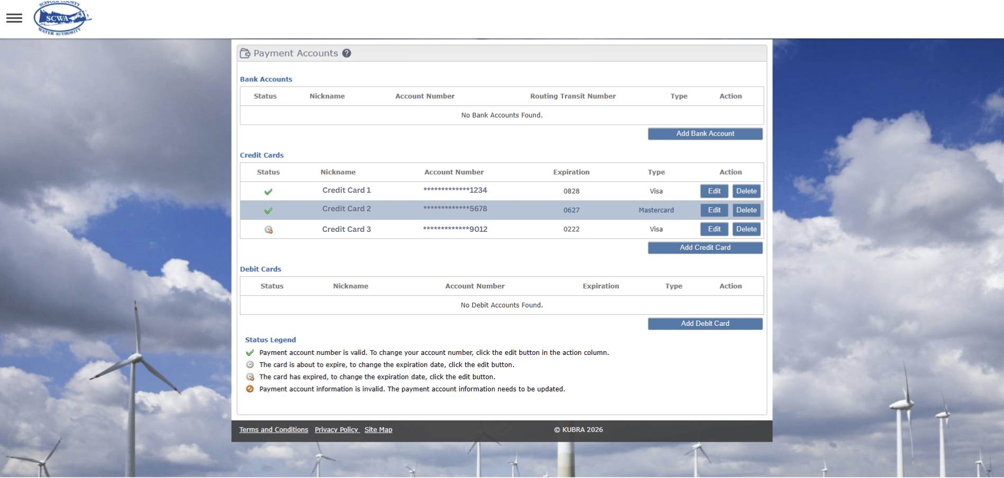Screen dimensions: 1004x478
Task: Click the SCWA Water Authority logo
Action: 61,17
